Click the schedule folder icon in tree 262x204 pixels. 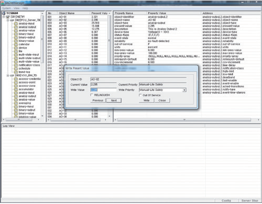click(x=16, y=69)
